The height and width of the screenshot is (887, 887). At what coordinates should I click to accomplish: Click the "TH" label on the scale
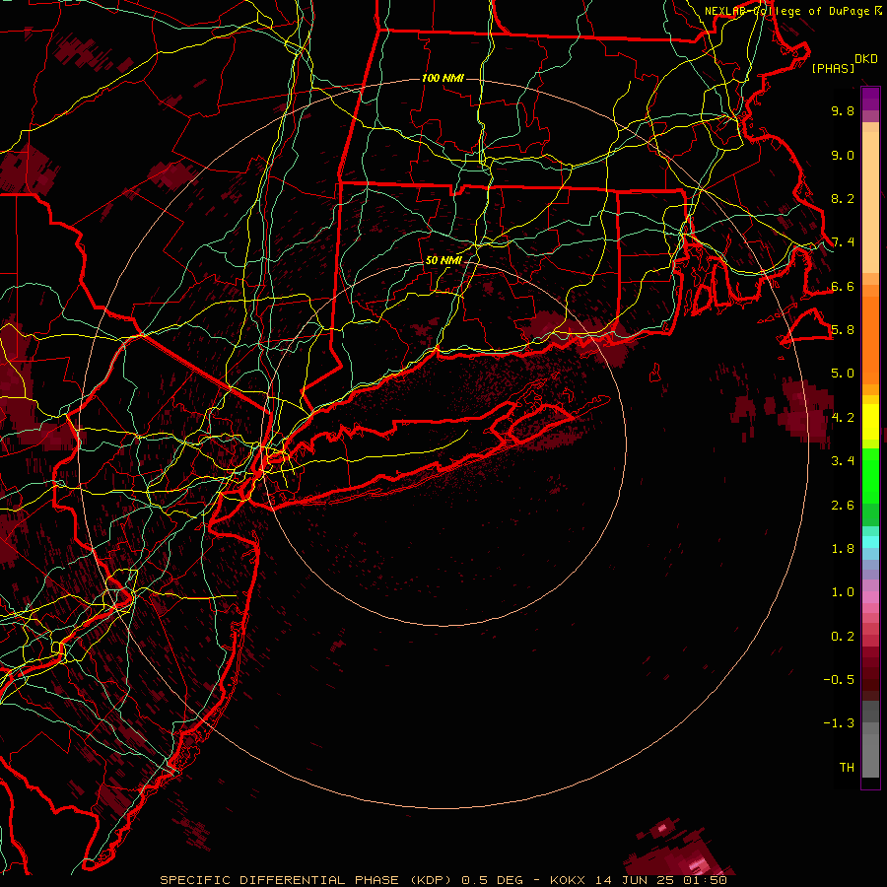[847, 768]
